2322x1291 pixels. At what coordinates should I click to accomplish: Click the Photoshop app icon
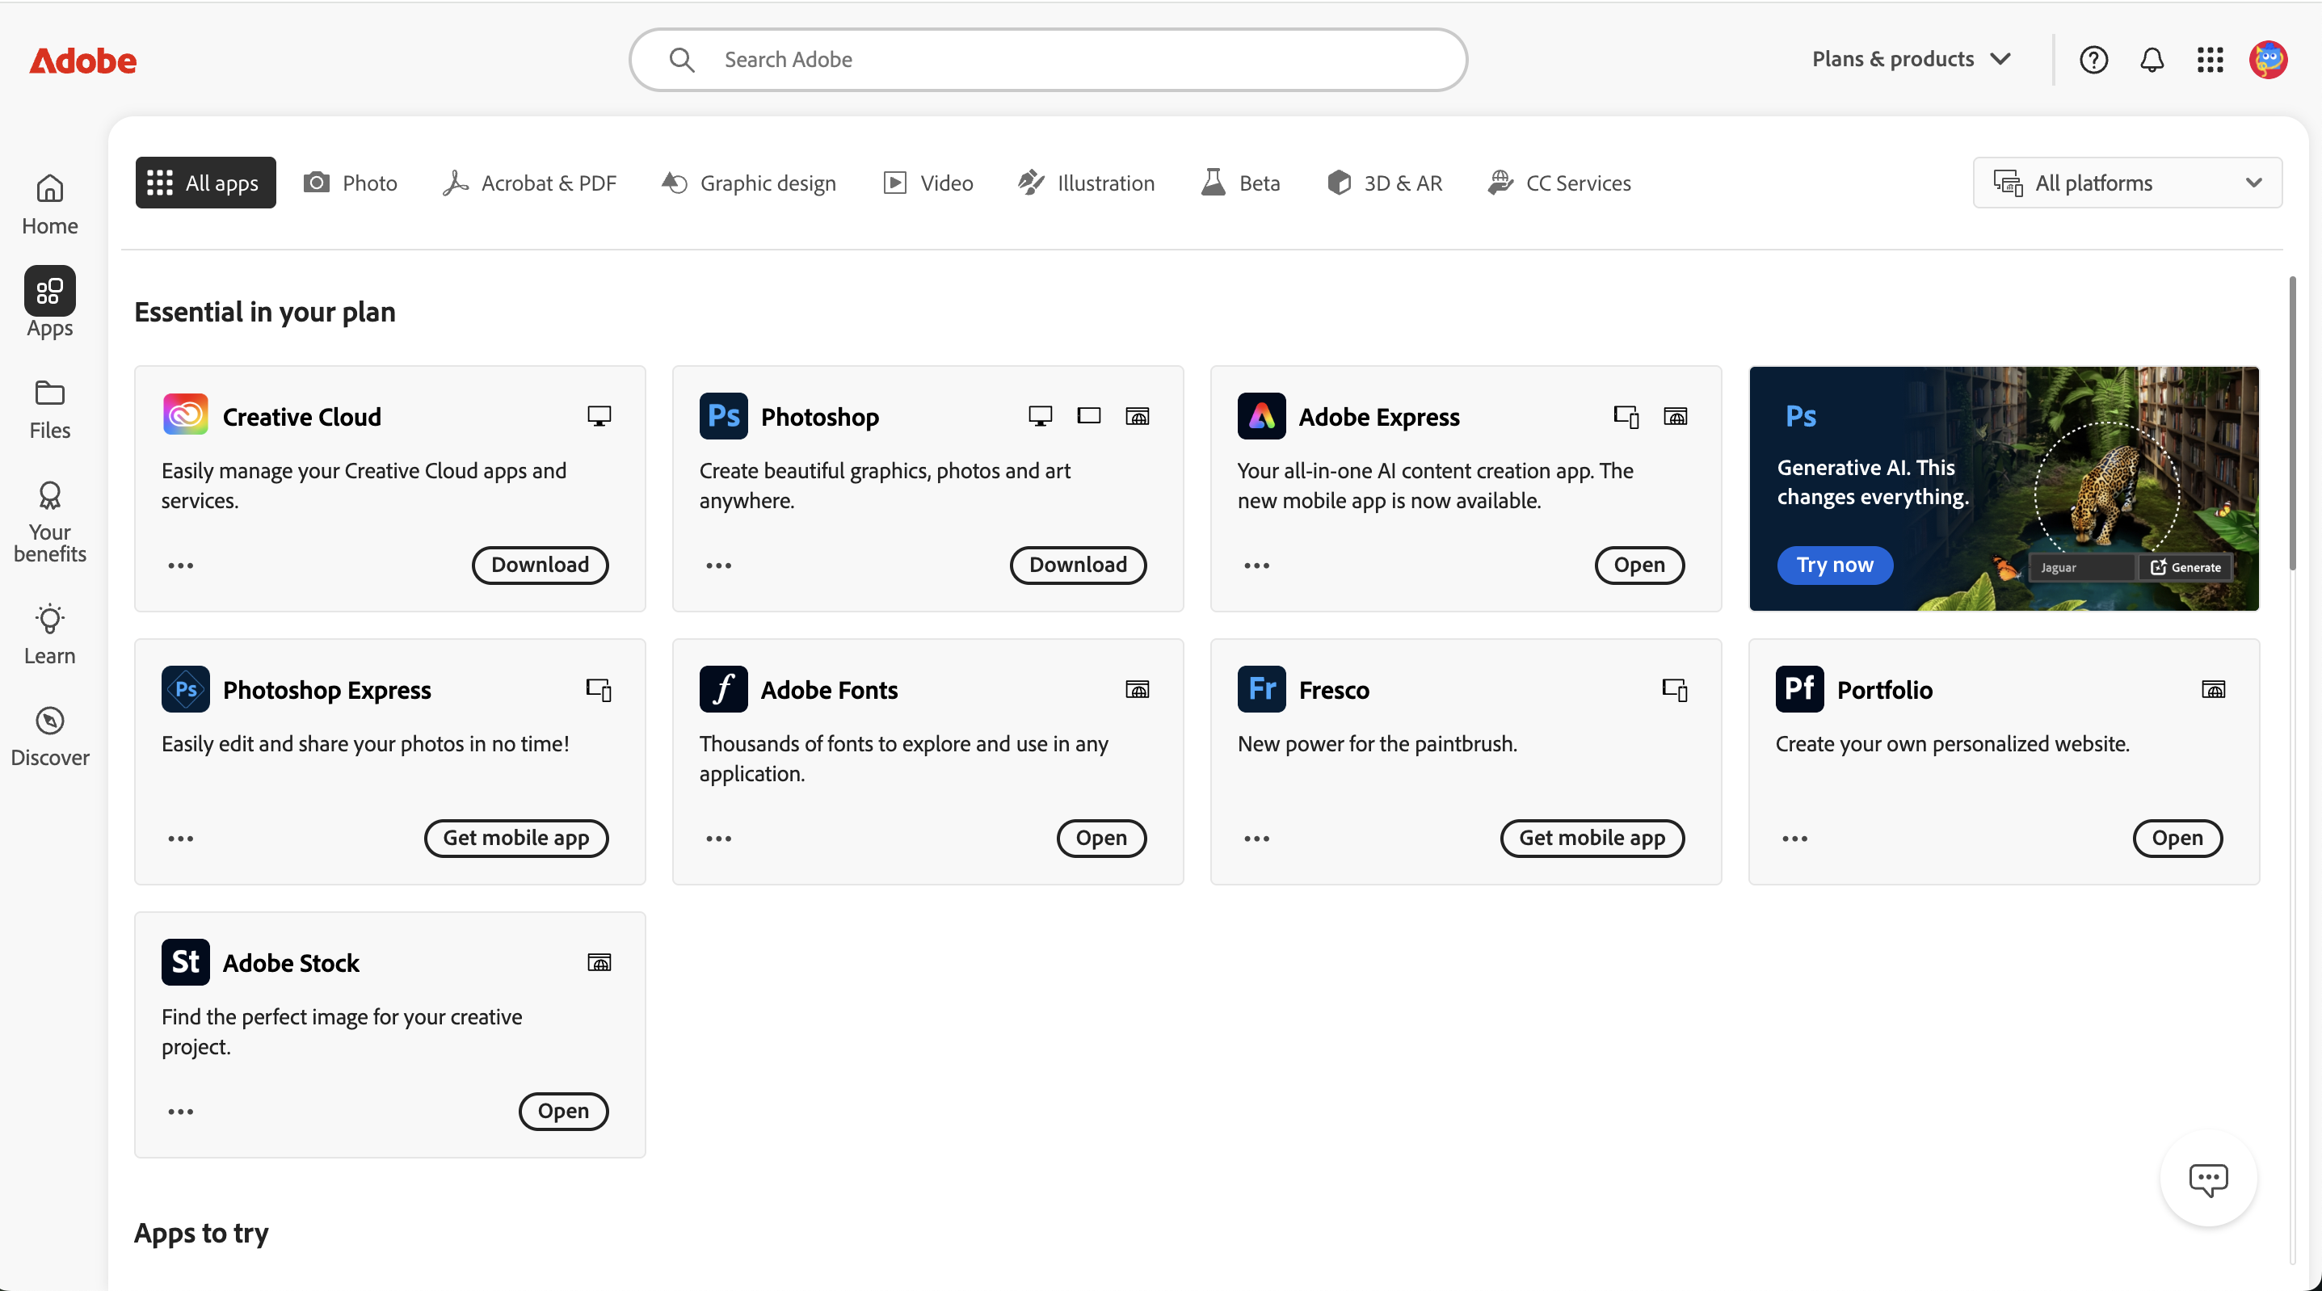723,415
